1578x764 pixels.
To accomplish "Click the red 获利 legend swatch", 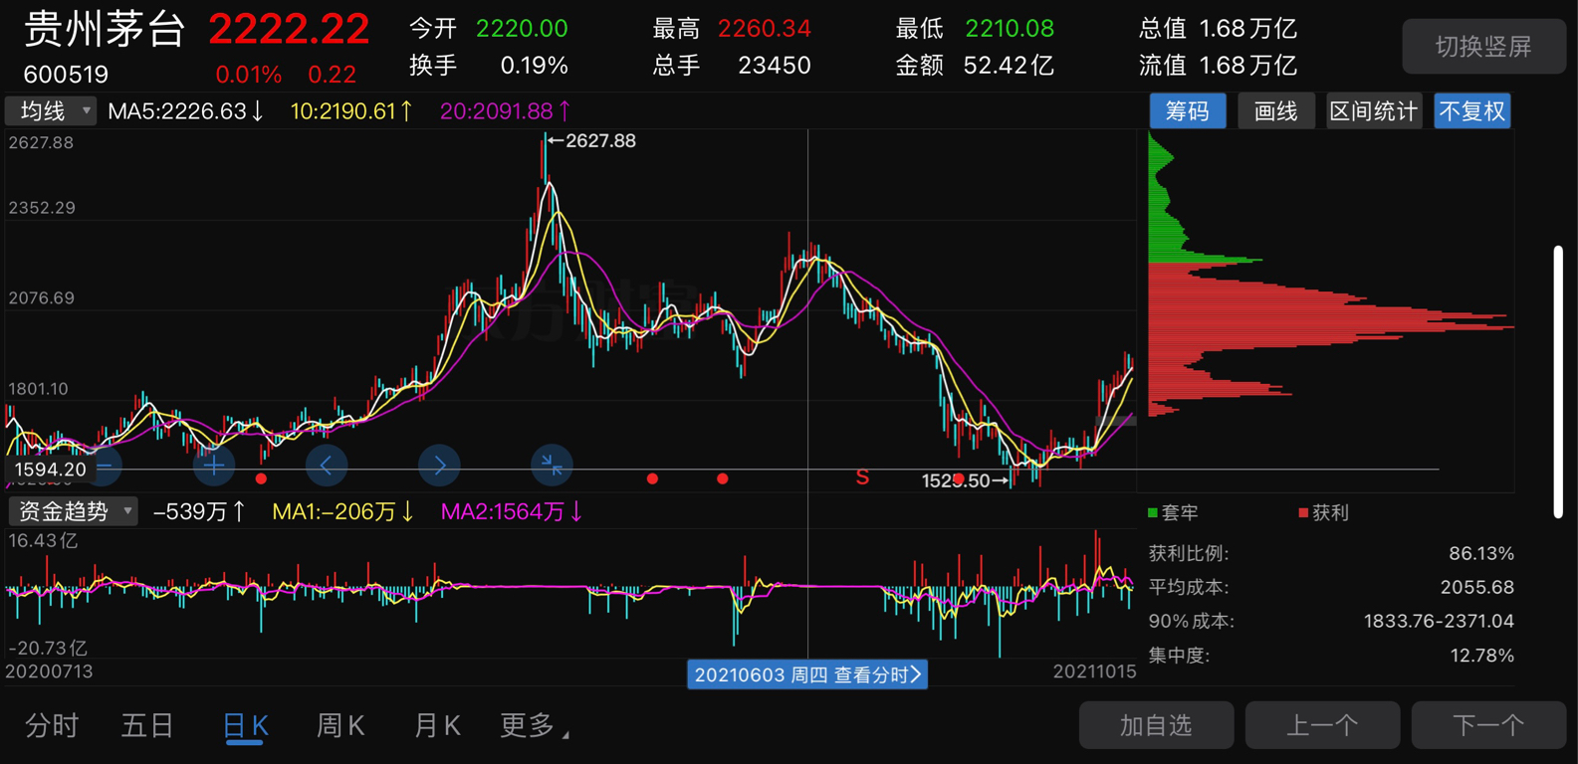I will coord(1303,513).
